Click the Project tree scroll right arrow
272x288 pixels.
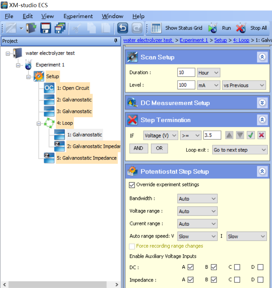tap(116, 284)
